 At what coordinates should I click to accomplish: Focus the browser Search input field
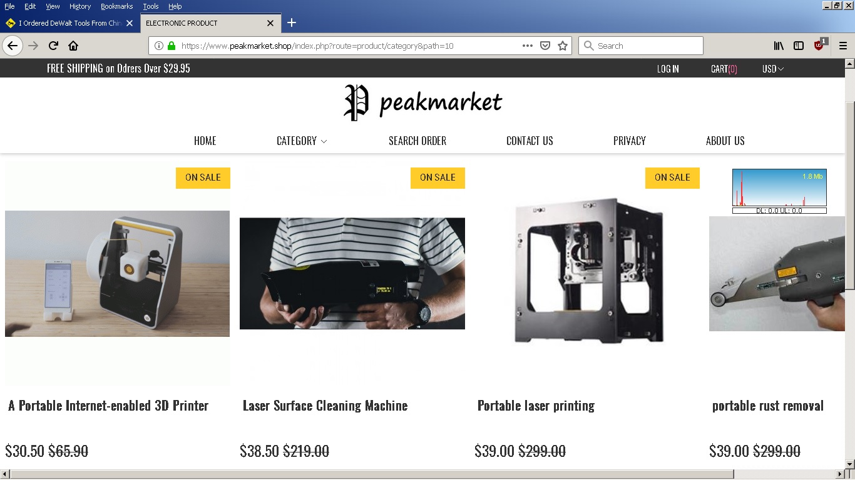tap(641, 46)
